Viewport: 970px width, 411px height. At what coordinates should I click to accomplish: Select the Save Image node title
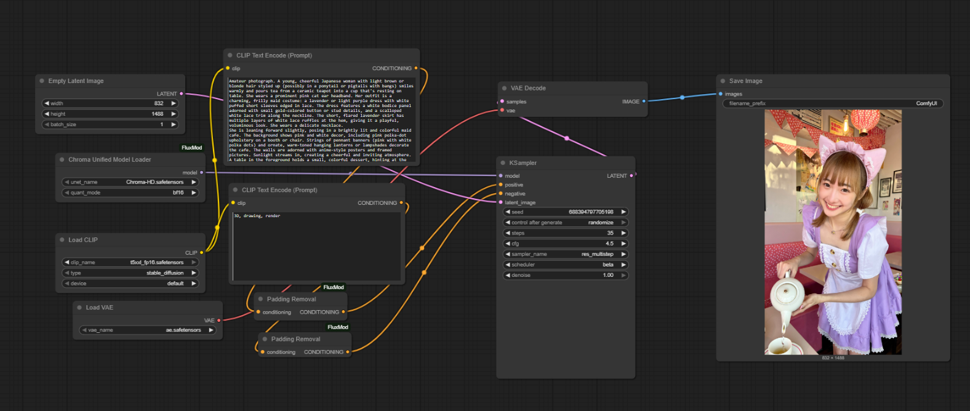click(x=745, y=81)
